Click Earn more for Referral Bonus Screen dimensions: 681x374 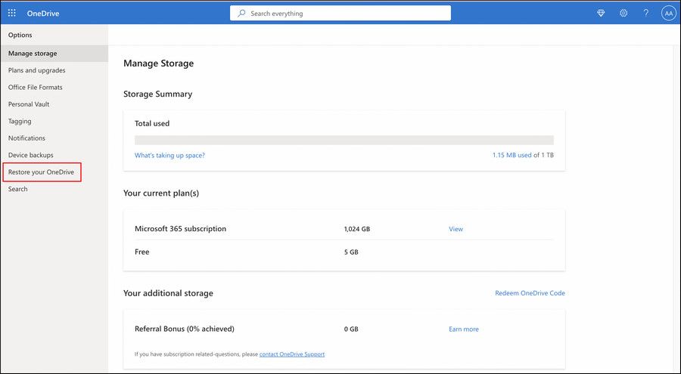click(x=463, y=329)
